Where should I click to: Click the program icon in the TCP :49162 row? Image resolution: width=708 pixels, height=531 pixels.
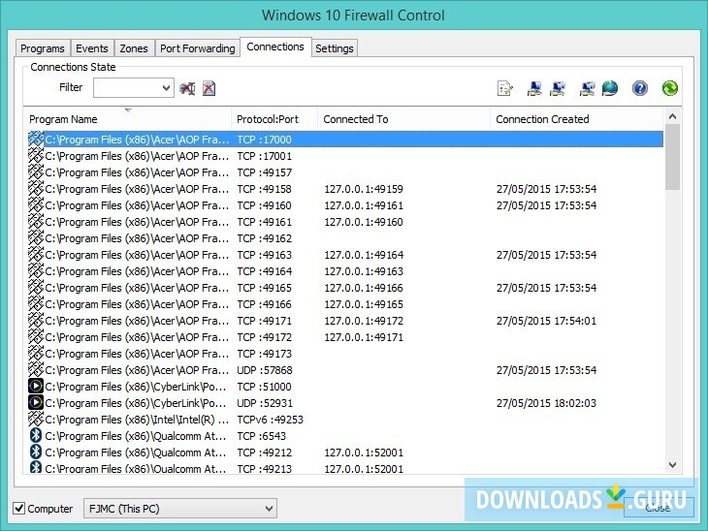tap(36, 238)
